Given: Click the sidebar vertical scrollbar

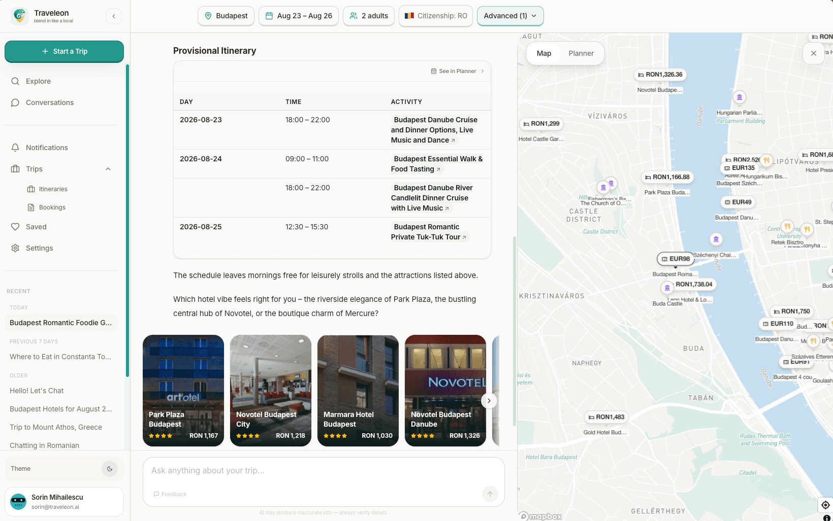Looking at the screenshot, I should coord(127,221).
